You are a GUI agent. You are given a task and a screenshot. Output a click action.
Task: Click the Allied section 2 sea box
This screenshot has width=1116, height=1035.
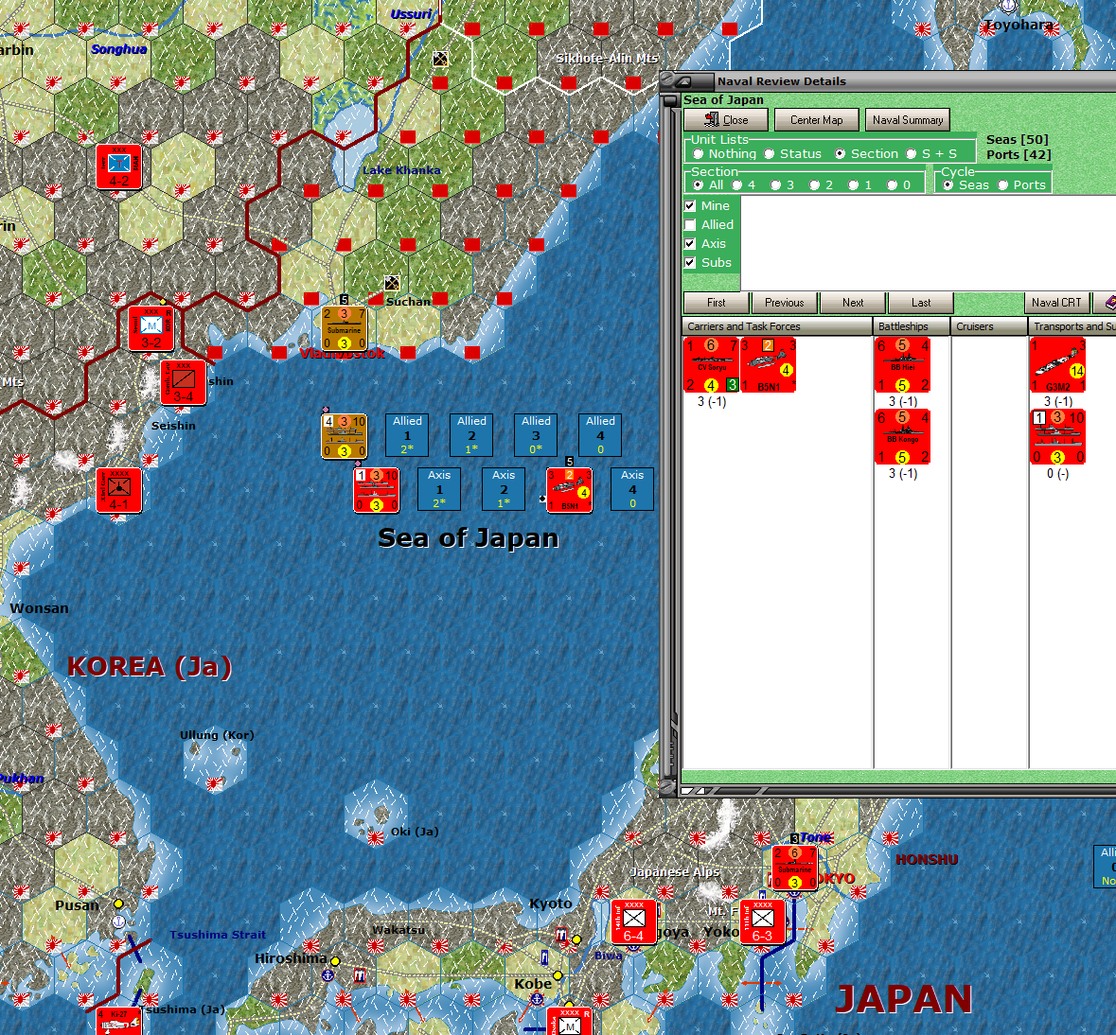(x=471, y=434)
